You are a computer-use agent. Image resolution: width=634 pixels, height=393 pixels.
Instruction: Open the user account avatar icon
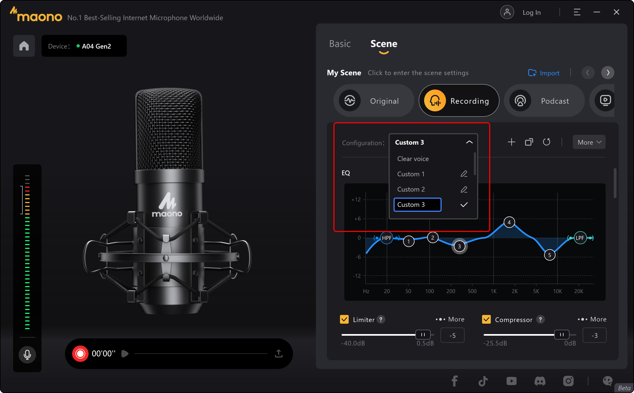tap(507, 12)
